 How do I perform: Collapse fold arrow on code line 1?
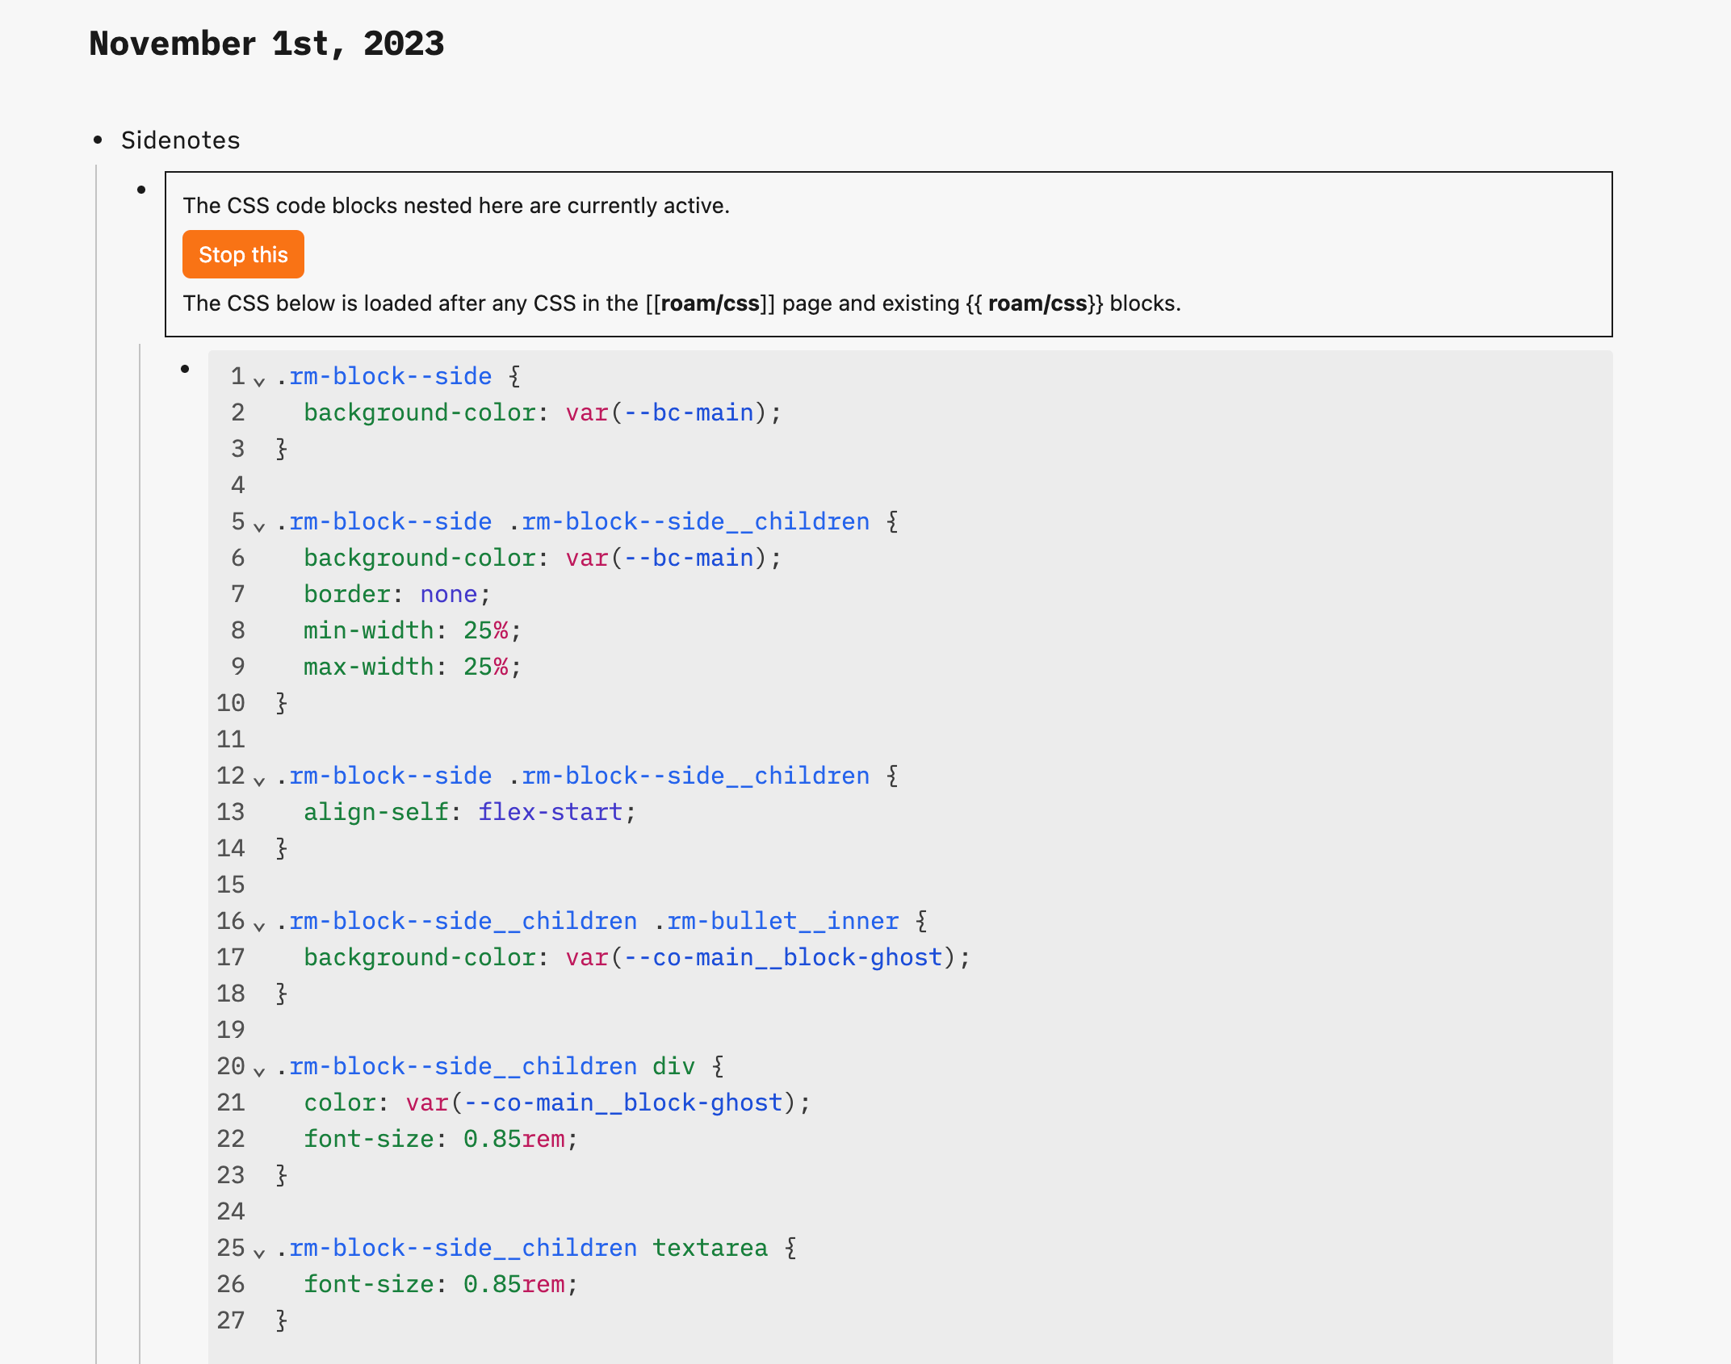pos(259,380)
